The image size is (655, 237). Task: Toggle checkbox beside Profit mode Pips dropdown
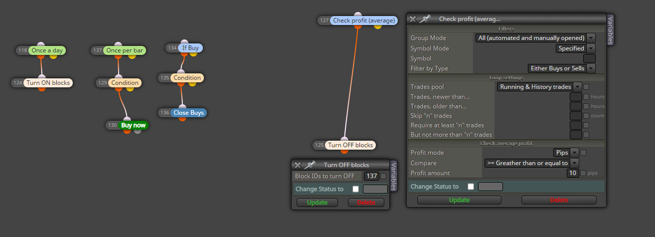[x=583, y=153]
